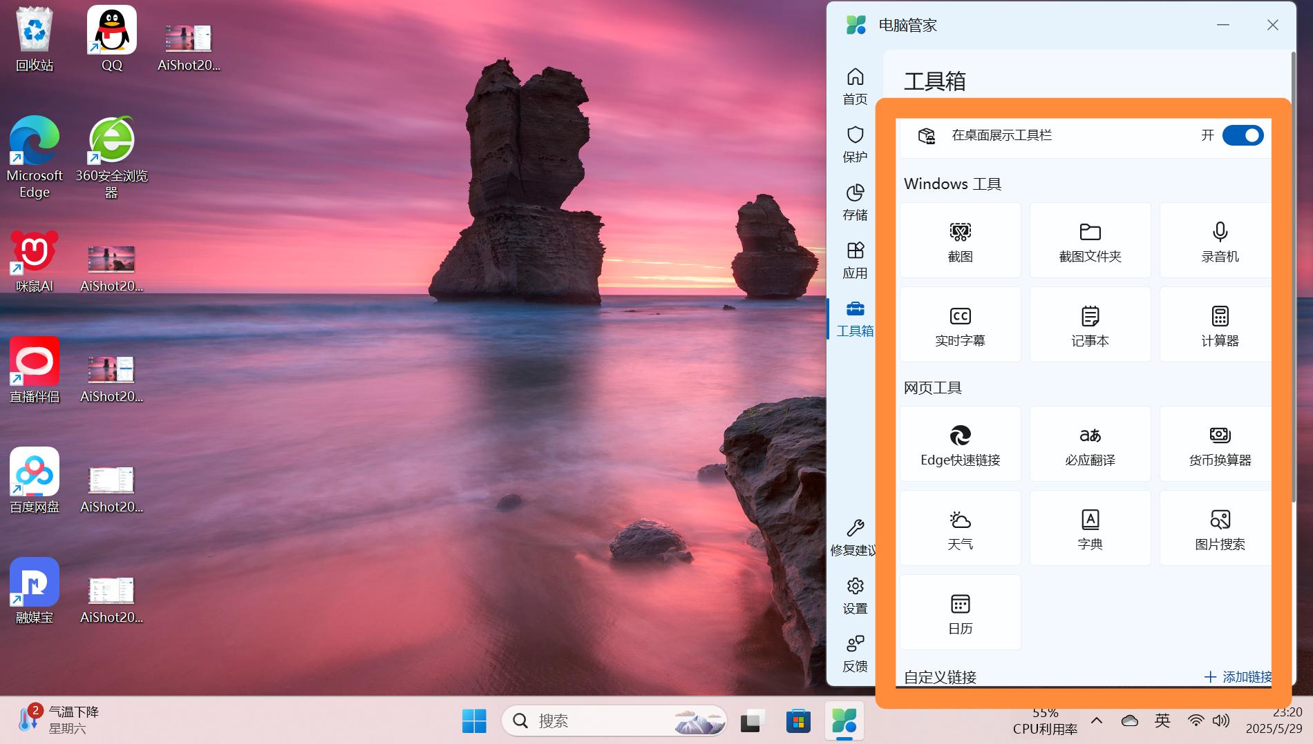1313x744 pixels.
Task: Go to the 存储 storage tab
Action: tap(855, 202)
